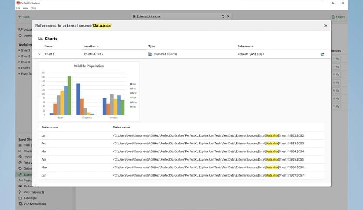Click the reload icon on ExternalLinks.xlsx tab
363x210 pixels.
click(x=223, y=16)
